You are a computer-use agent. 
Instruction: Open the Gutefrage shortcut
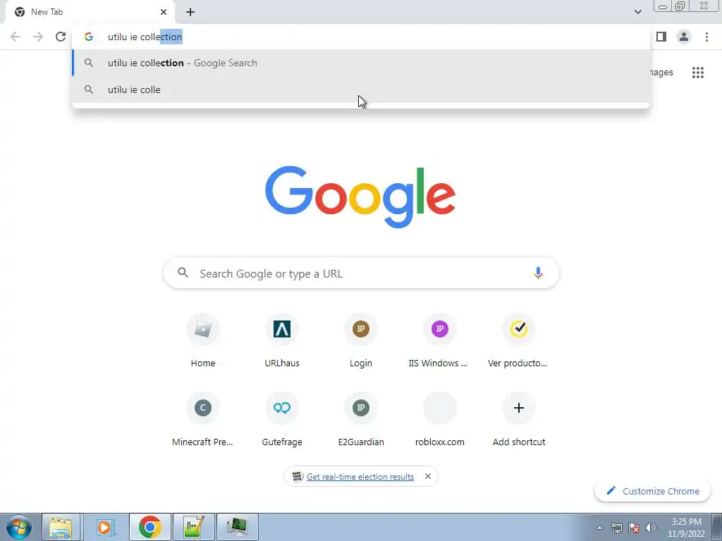[x=282, y=420]
